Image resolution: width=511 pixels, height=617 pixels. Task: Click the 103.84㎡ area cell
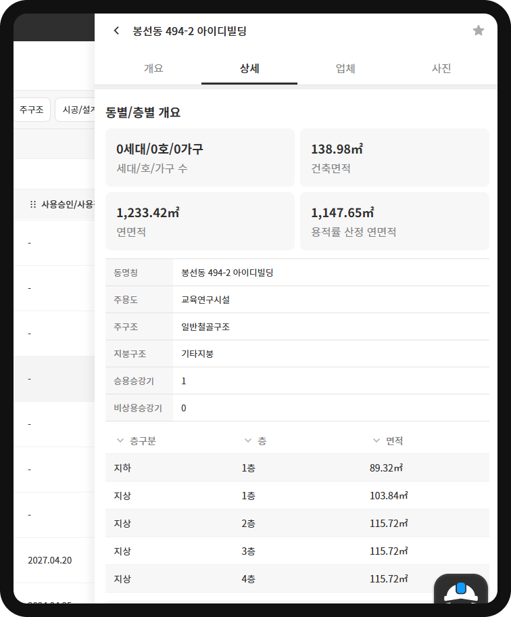click(x=389, y=496)
